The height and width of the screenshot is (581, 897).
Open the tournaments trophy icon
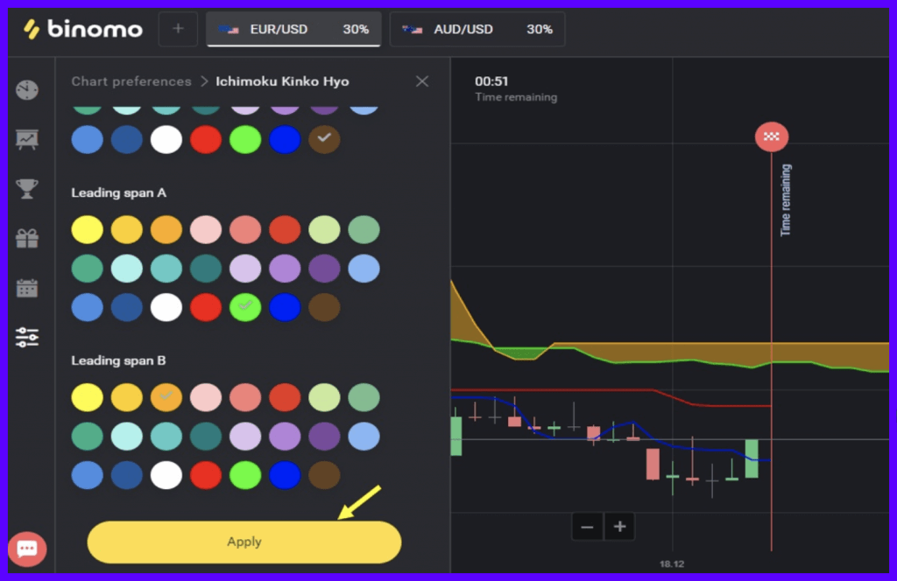coord(27,186)
